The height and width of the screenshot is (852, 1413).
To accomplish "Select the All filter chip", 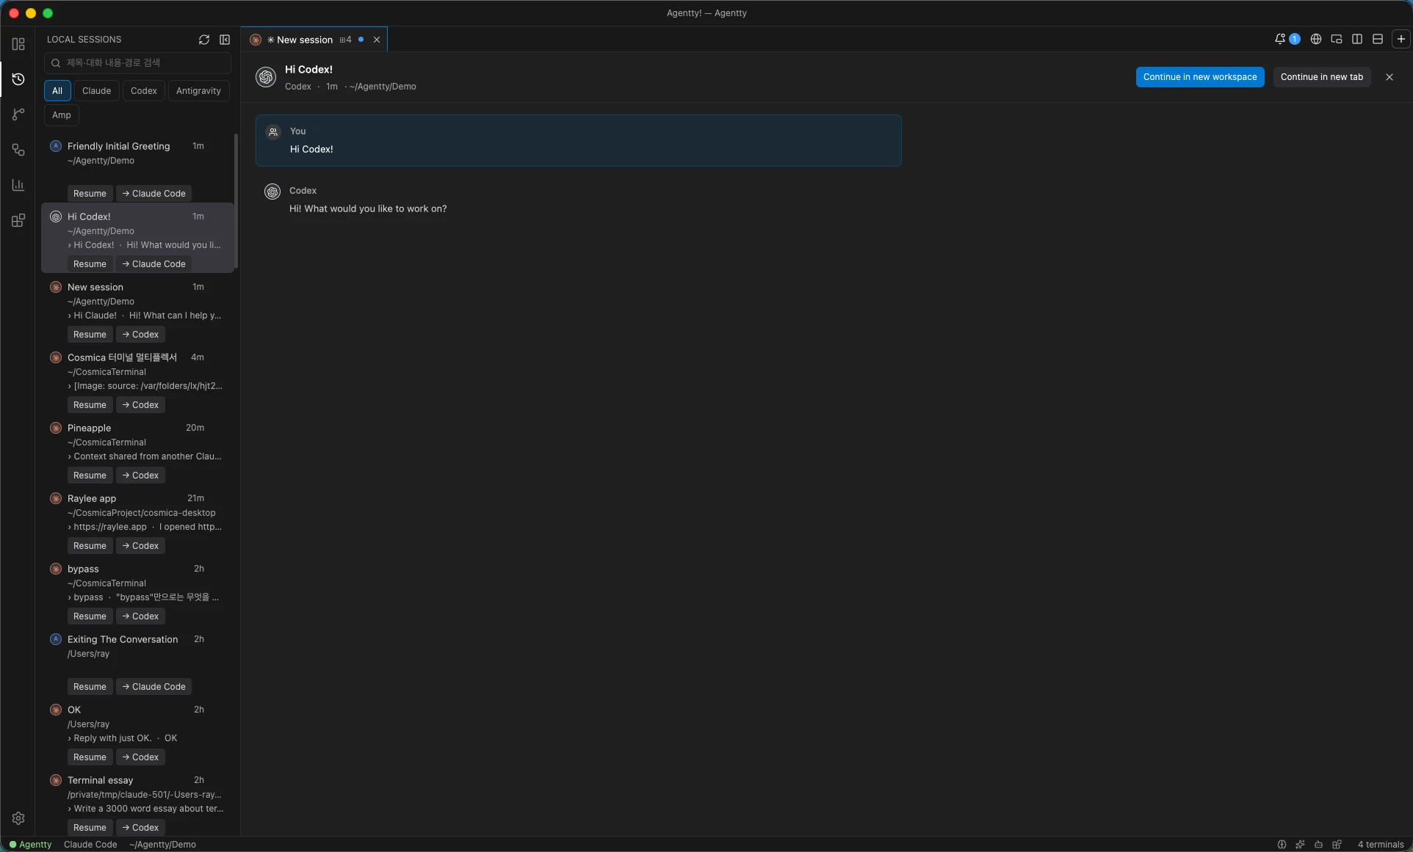I will click(57, 91).
